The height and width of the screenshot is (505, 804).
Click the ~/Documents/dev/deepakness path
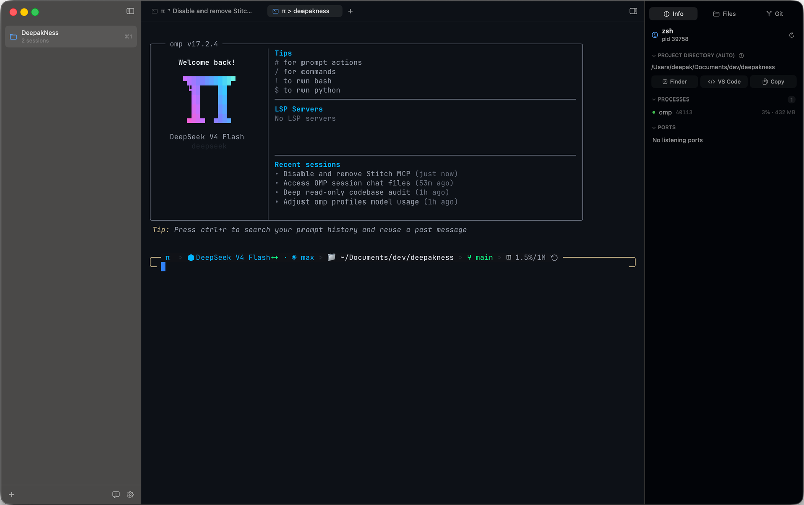coord(396,257)
